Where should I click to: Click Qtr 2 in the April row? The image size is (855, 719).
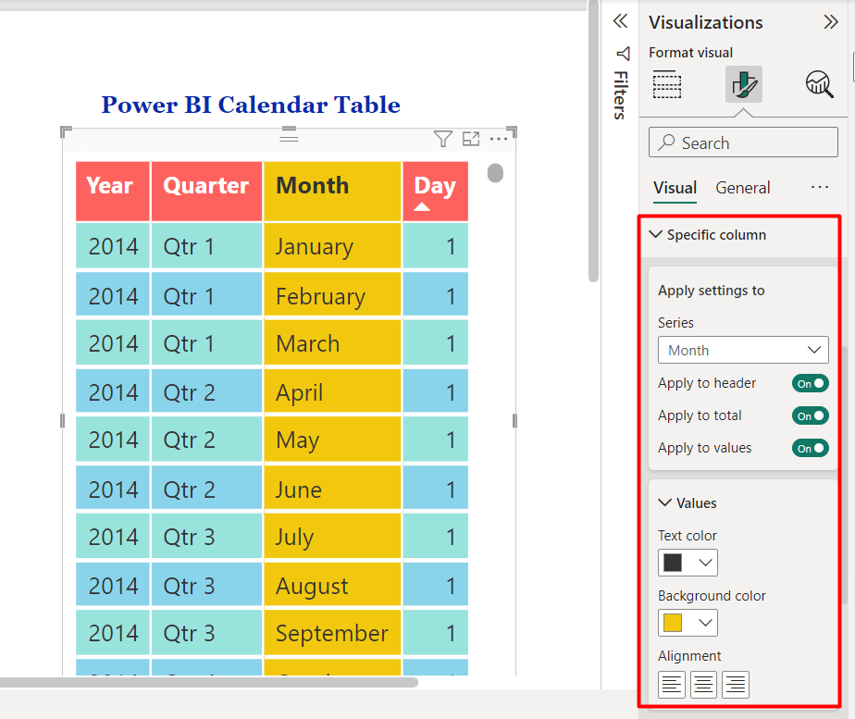(206, 392)
